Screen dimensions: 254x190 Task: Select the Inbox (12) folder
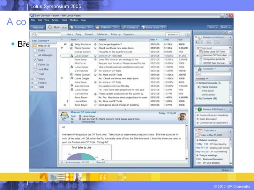click(x=44, y=46)
